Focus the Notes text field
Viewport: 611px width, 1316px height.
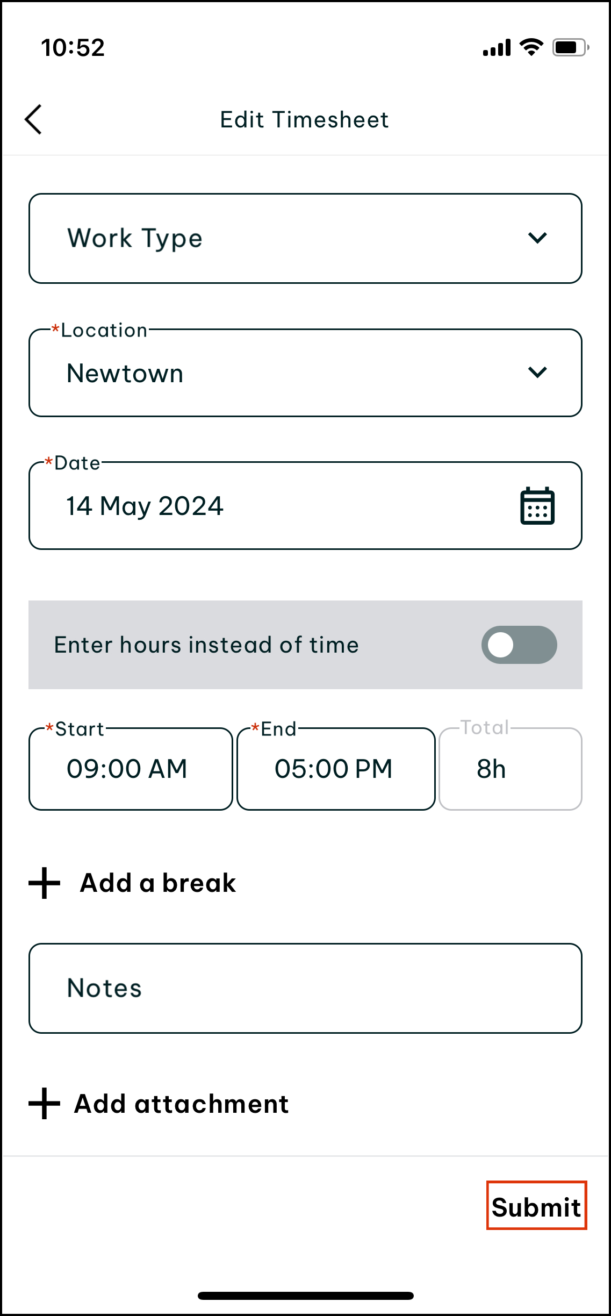(x=305, y=988)
